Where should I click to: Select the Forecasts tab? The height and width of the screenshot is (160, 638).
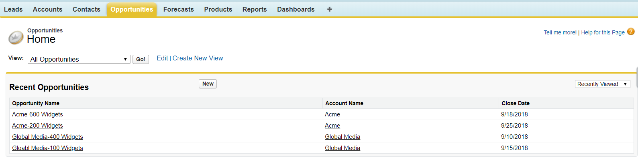[x=178, y=9]
